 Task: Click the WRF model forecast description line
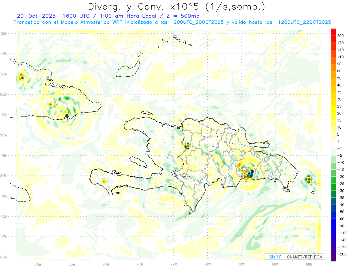pyautogui.click(x=172, y=22)
